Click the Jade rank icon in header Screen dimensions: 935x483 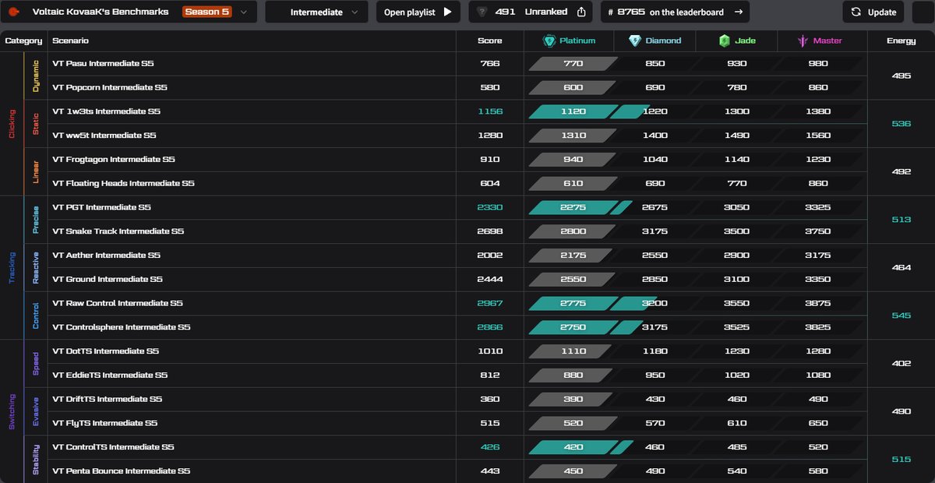coord(724,41)
